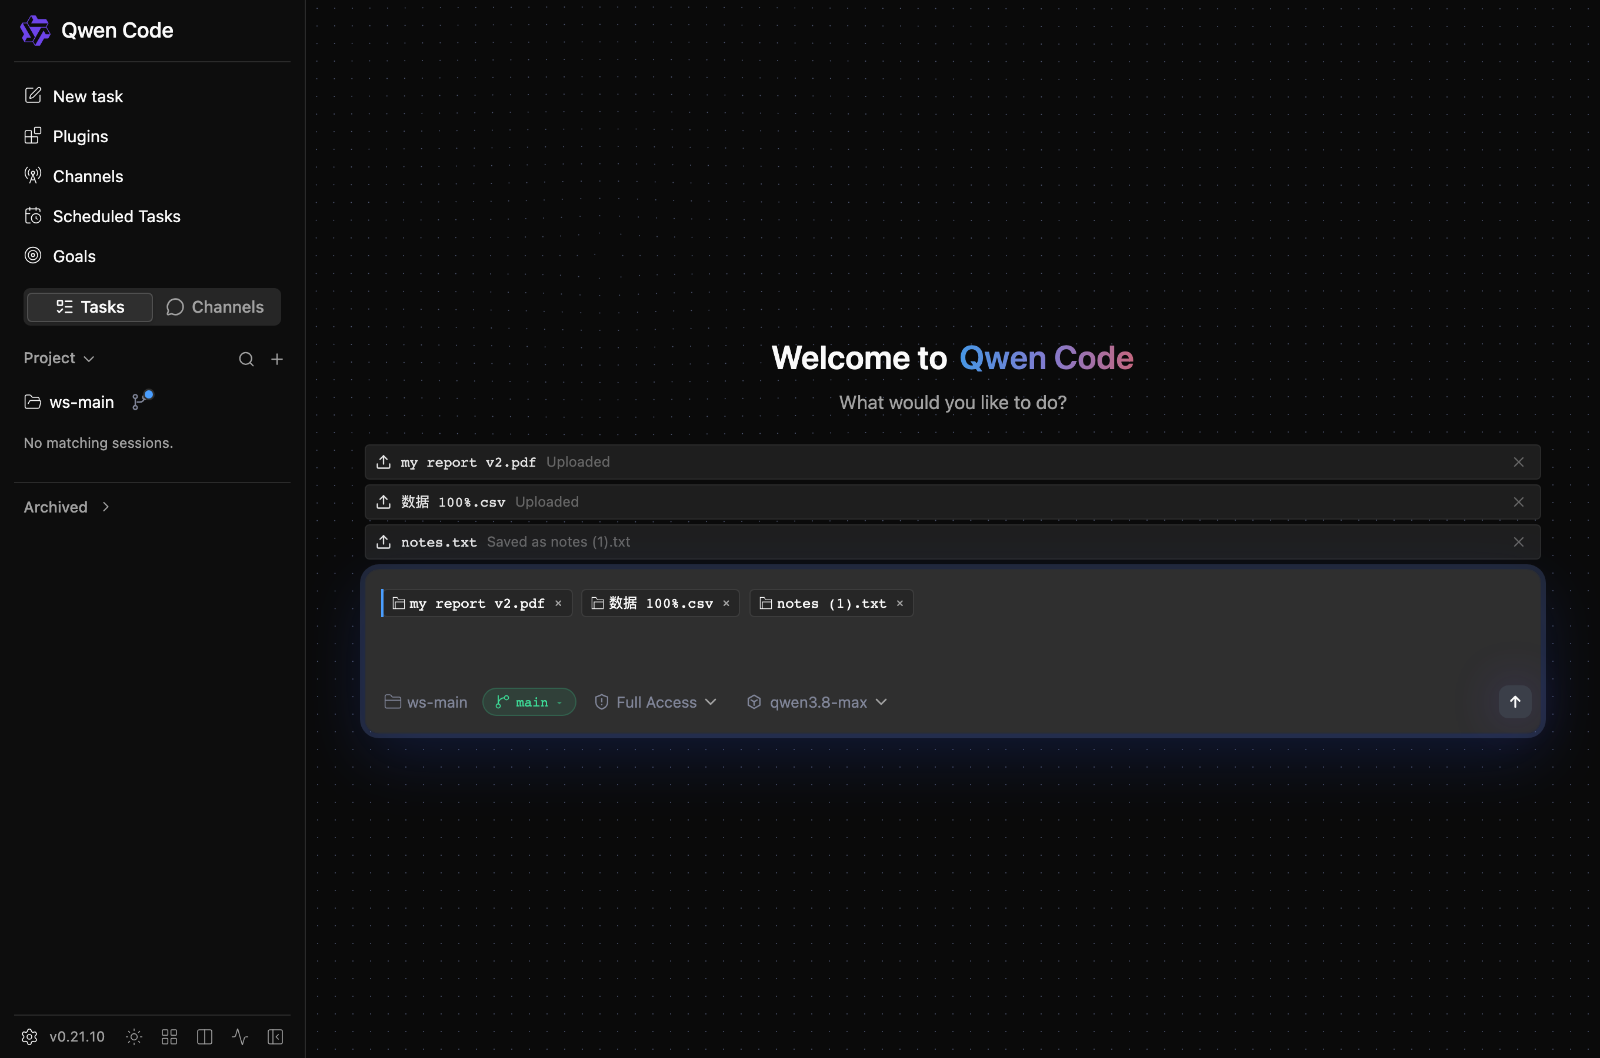
Task: Go to Channels in the sidebar navigation
Action: pyautogui.click(x=74, y=176)
